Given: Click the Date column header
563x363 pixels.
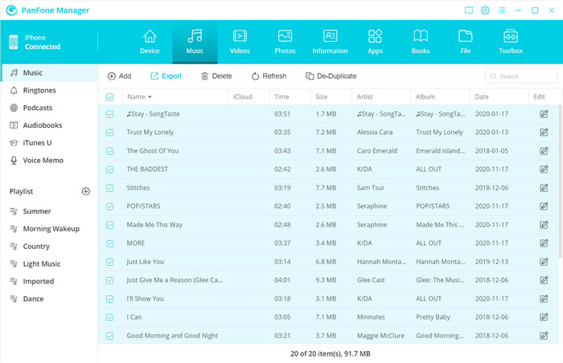Looking at the screenshot, I should [499, 97].
